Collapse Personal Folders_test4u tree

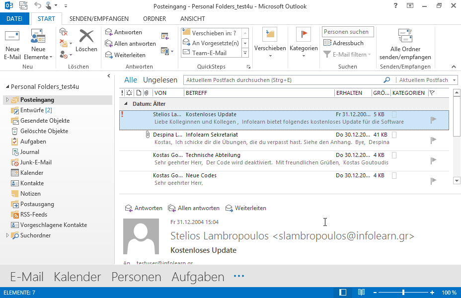pyautogui.click(x=7, y=87)
